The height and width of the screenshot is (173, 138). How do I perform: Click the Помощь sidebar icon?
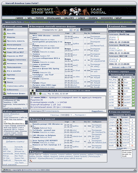(5, 78)
